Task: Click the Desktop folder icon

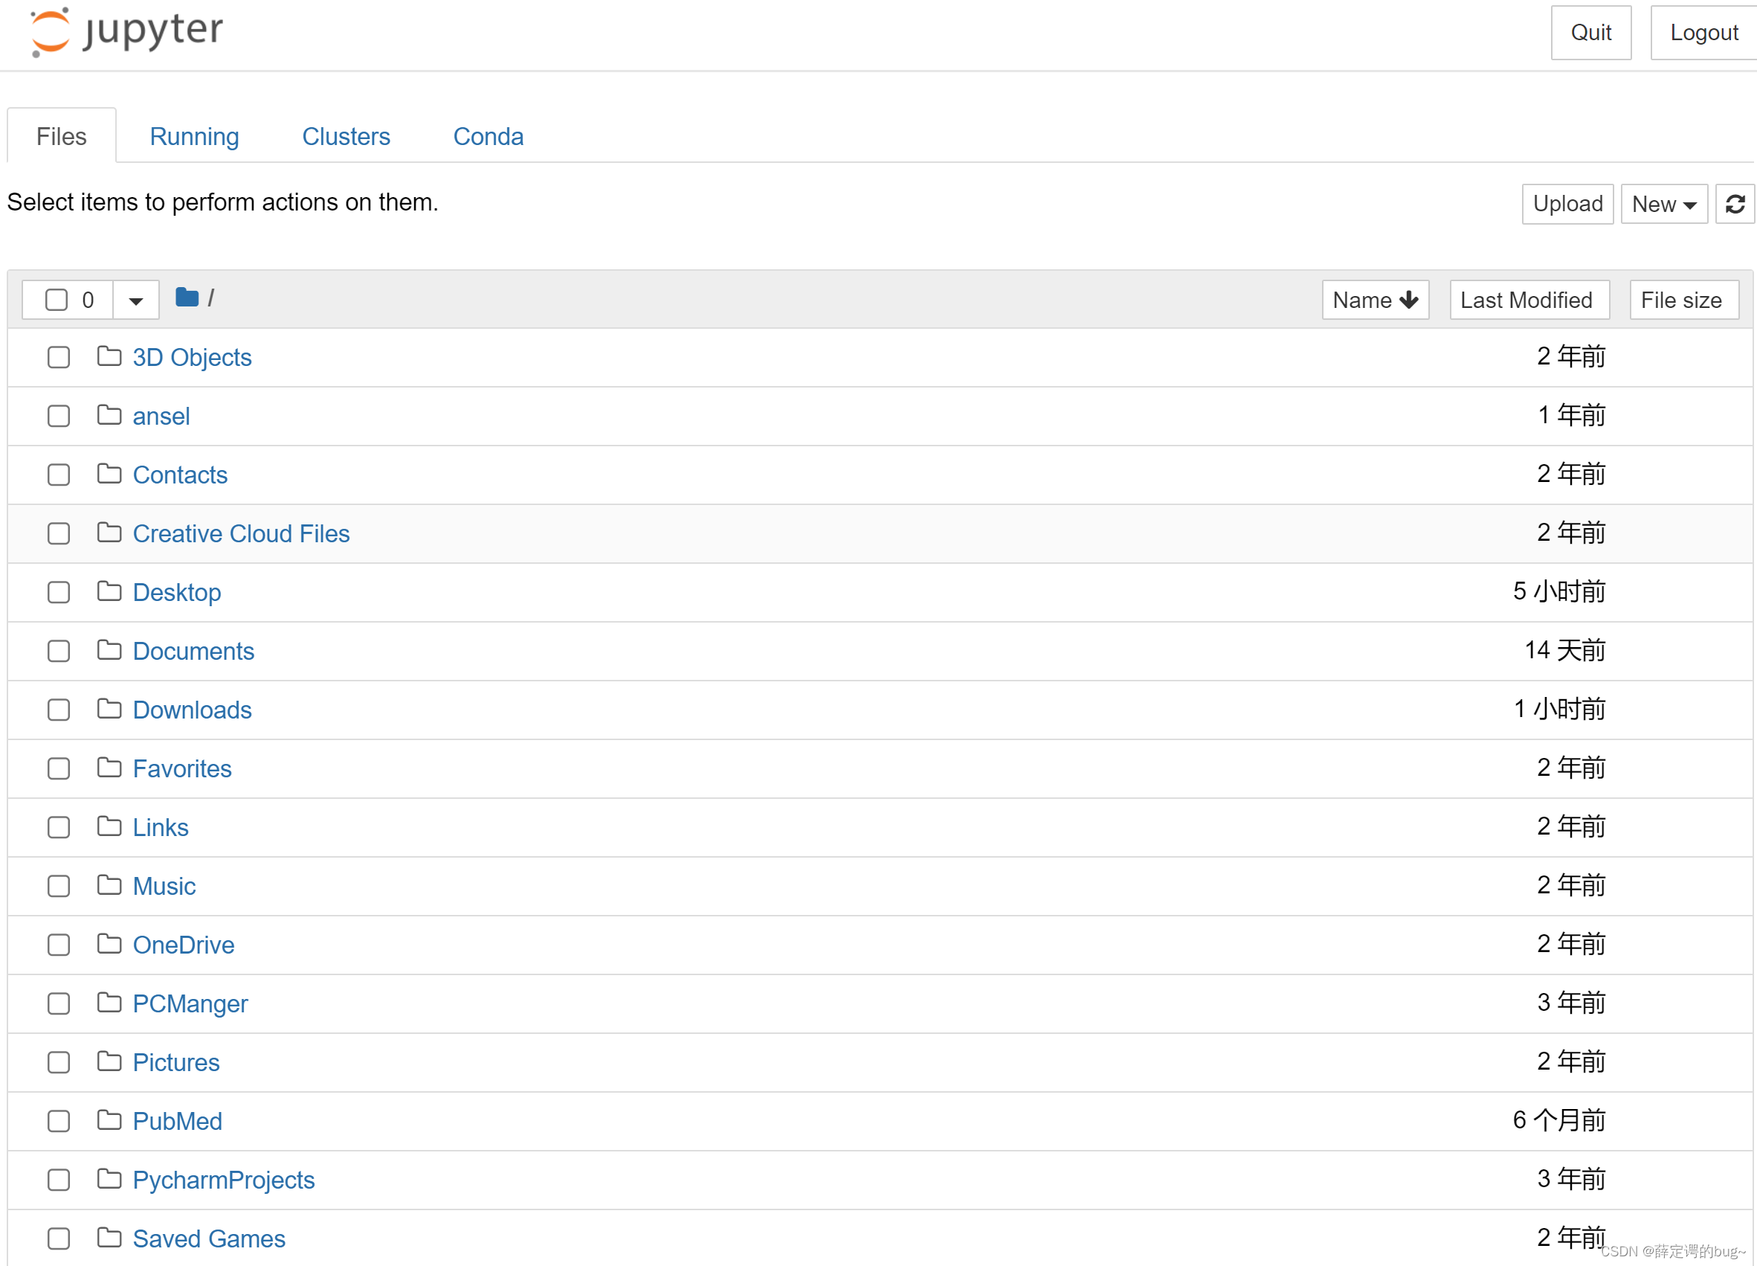Action: pyautogui.click(x=109, y=591)
